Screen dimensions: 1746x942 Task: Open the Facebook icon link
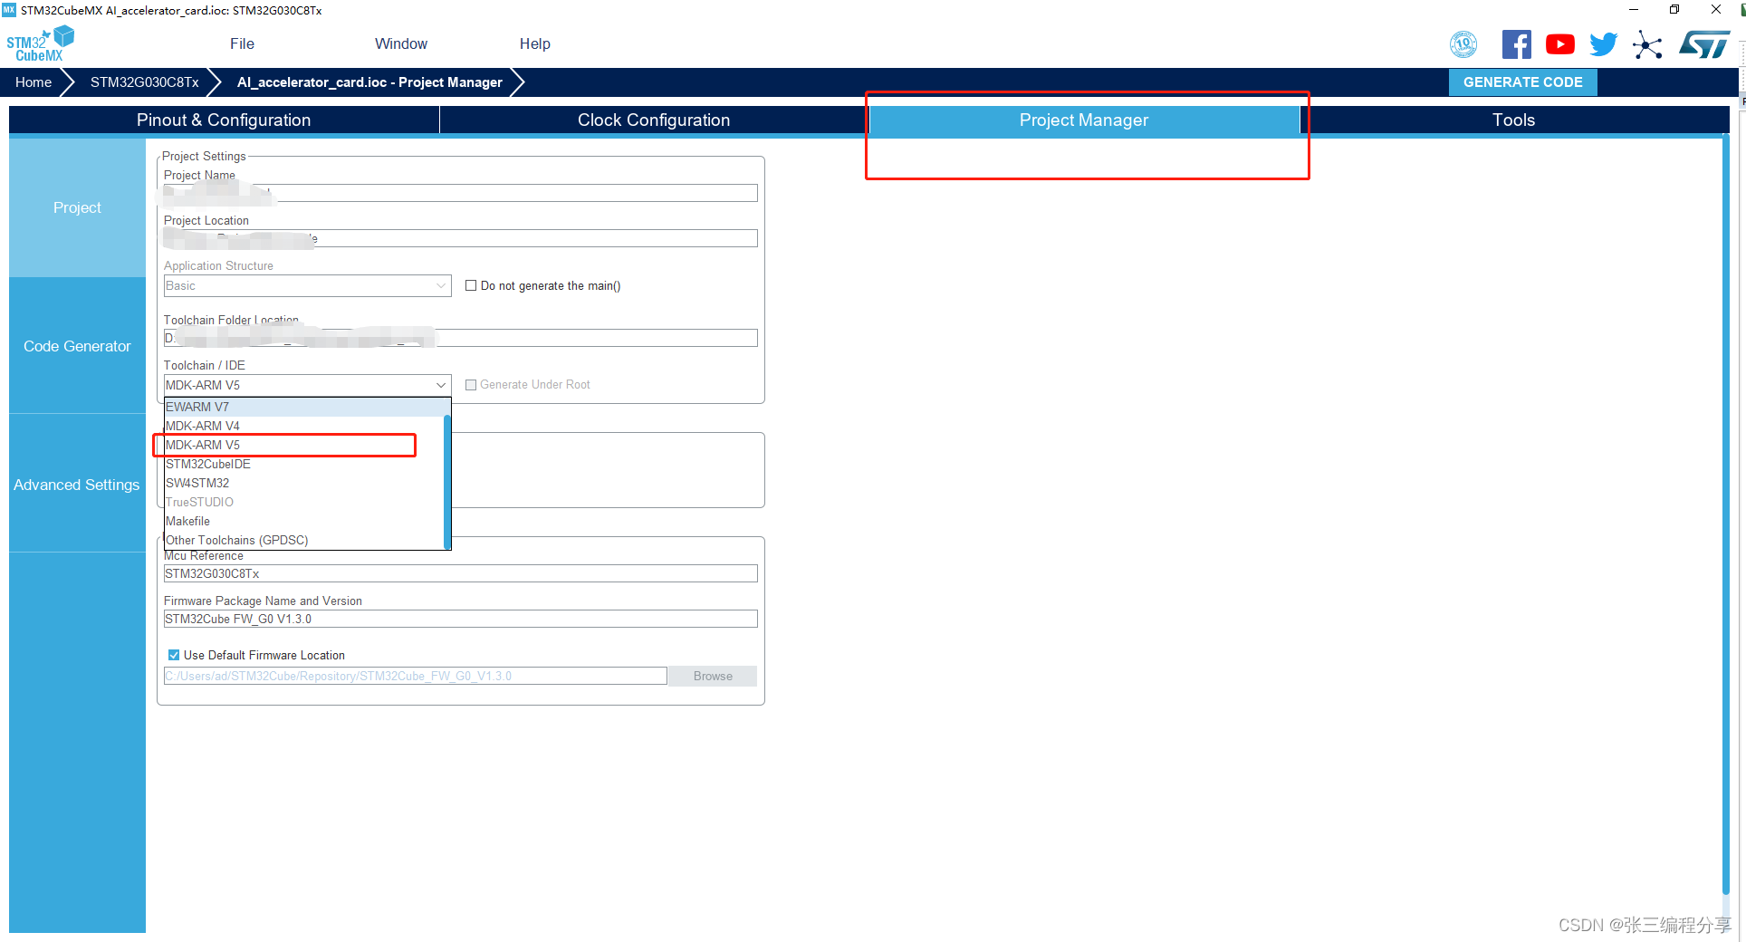click(1516, 44)
